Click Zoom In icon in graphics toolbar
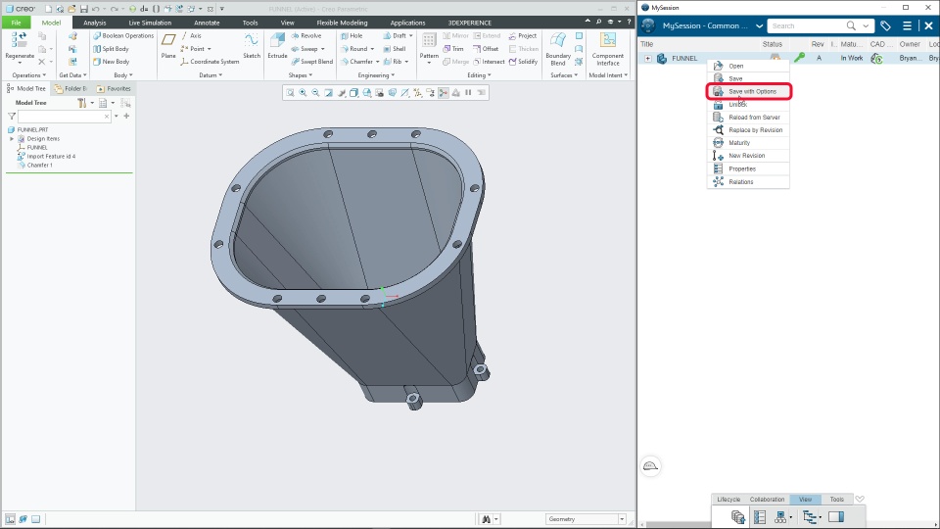 click(x=303, y=92)
